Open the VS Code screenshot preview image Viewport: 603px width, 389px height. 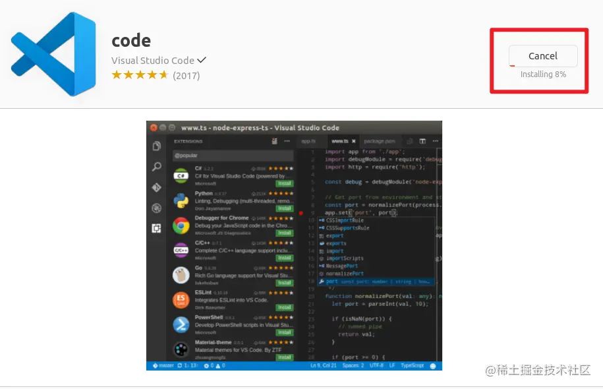(294, 245)
